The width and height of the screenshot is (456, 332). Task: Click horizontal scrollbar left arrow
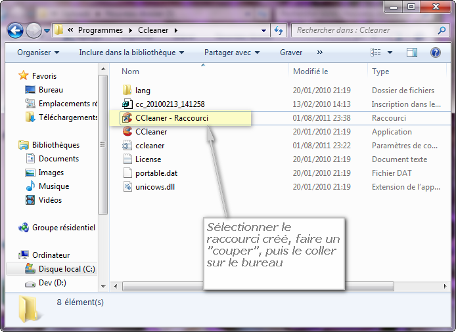(x=116, y=286)
